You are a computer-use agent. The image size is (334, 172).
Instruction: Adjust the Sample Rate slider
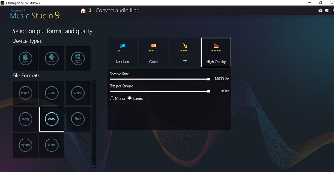[160, 79]
